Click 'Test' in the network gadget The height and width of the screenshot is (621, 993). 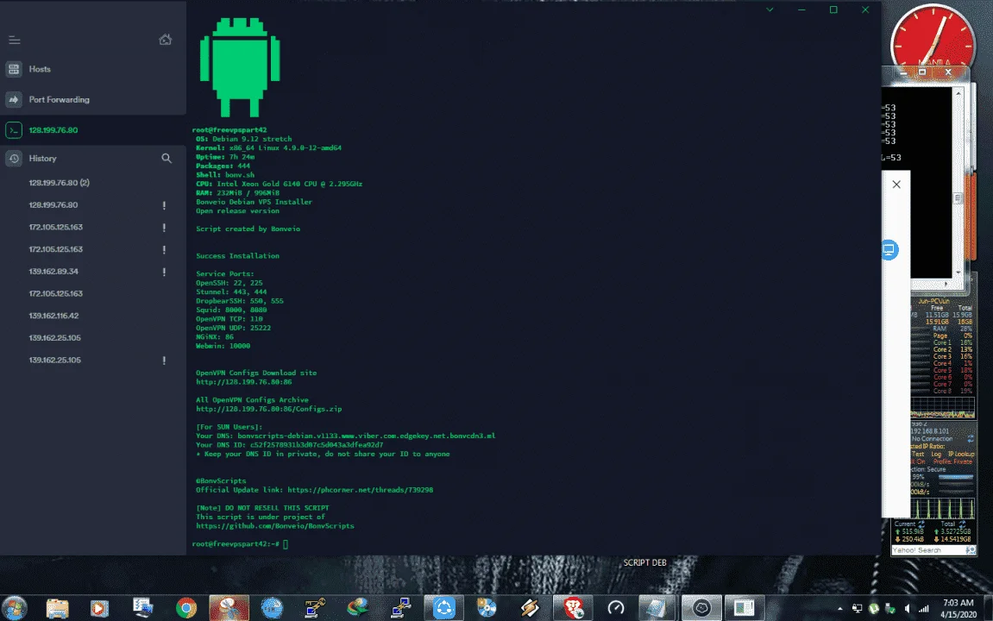[918, 455]
